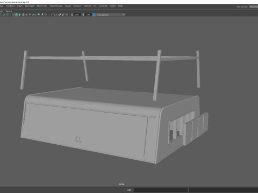
Task: Toggle isolate select
Action: tap(54, 14)
